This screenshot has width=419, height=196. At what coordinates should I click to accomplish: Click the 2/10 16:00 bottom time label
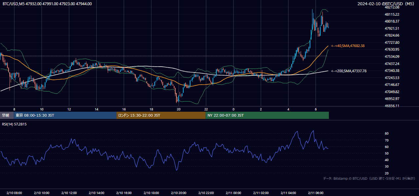pyautogui.click(x=124, y=193)
